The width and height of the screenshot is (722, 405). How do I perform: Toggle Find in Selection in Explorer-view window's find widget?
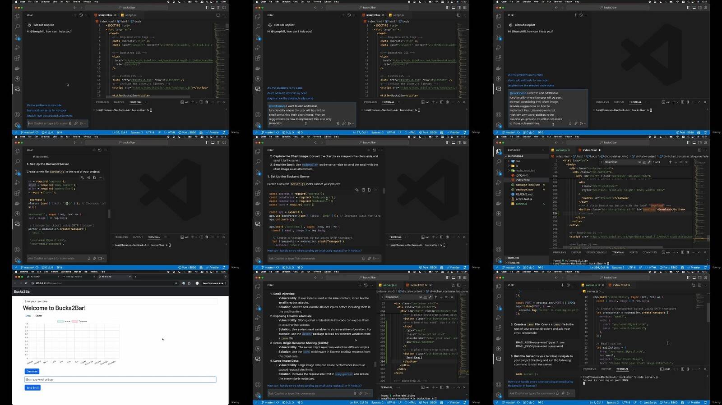point(681,162)
